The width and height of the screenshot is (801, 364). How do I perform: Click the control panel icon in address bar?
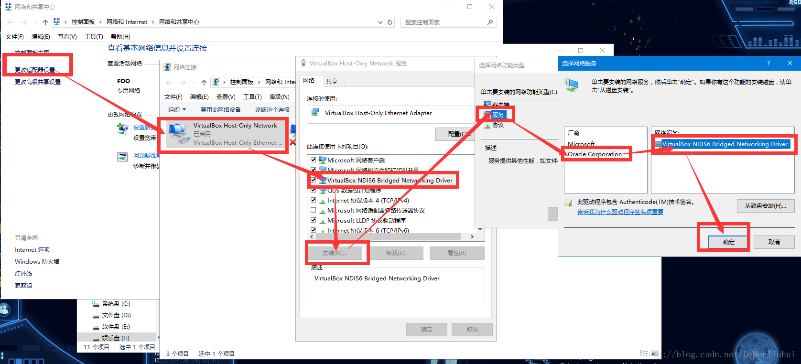[57, 22]
